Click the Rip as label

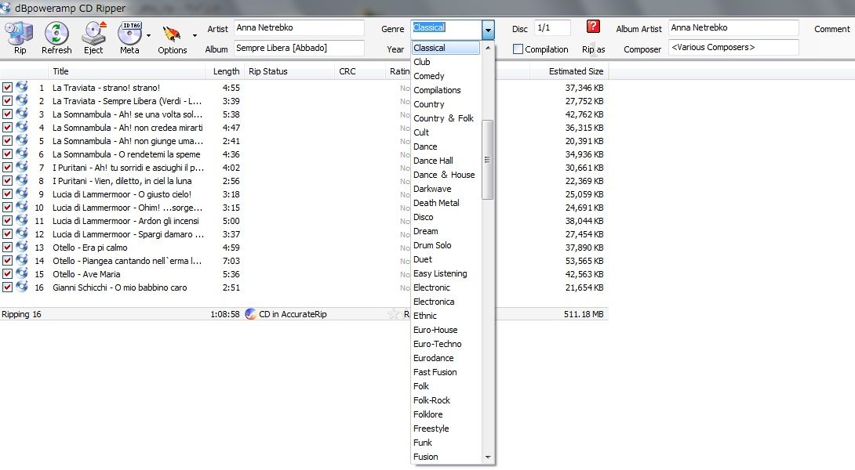tap(593, 49)
